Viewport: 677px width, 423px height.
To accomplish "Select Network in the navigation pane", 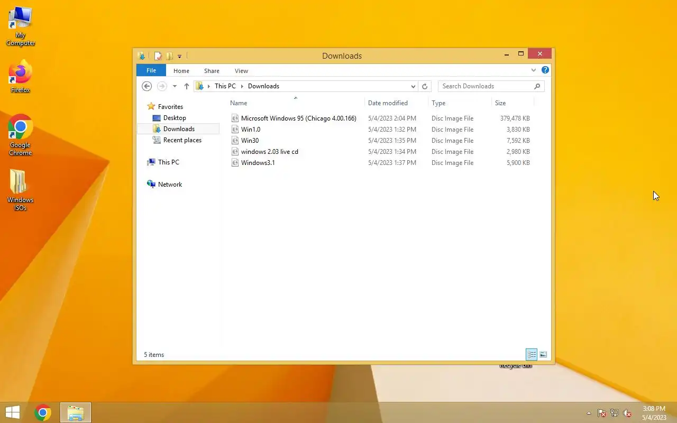I will (x=170, y=185).
